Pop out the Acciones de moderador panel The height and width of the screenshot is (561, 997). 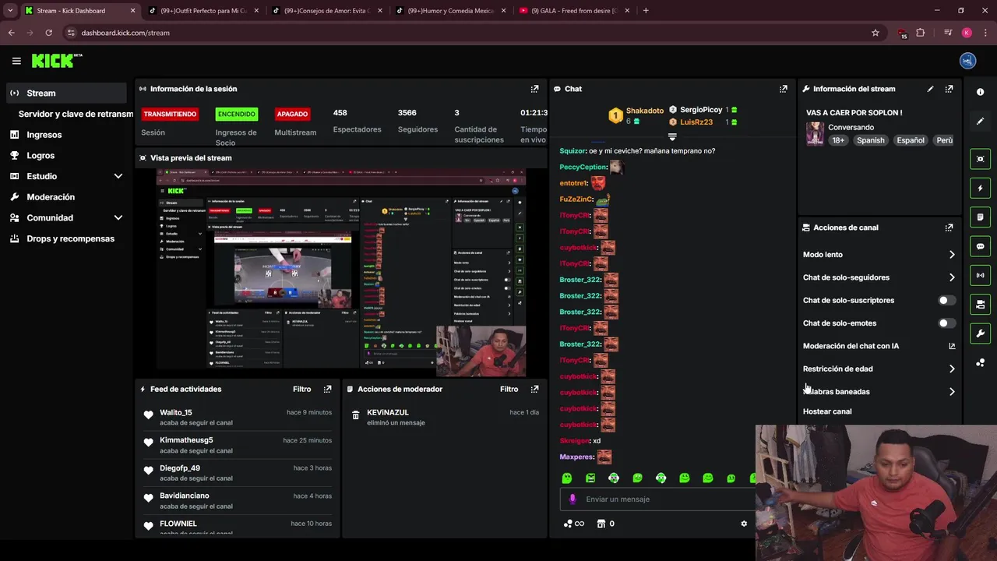(534, 389)
